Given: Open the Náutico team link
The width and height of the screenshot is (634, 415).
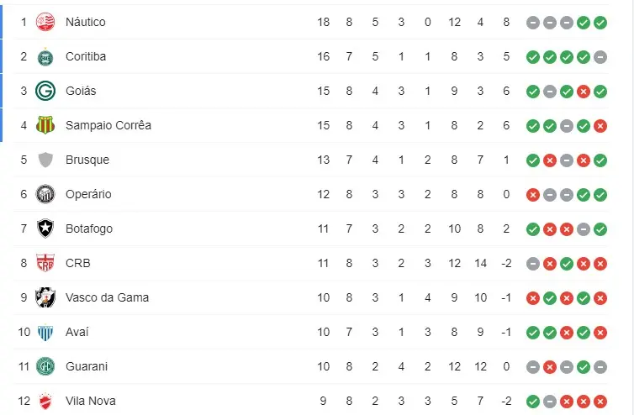Looking at the screenshot, I should click(86, 22).
